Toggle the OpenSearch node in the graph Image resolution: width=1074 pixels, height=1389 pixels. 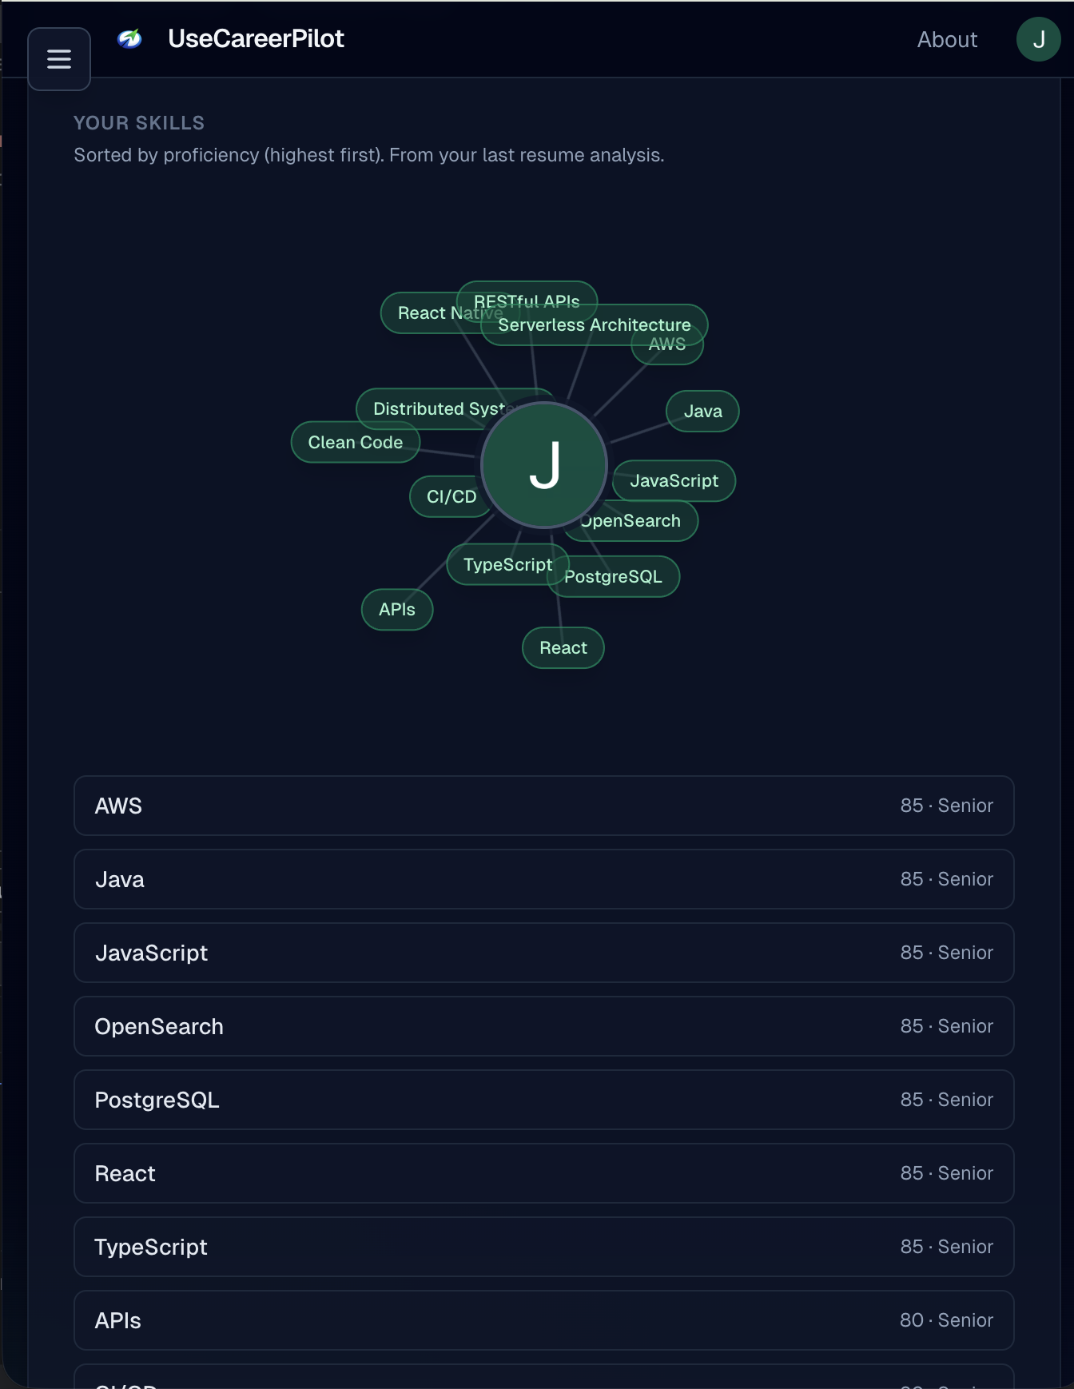[630, 520]
